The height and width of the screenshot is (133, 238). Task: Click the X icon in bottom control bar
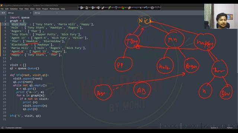pos(234,126)
